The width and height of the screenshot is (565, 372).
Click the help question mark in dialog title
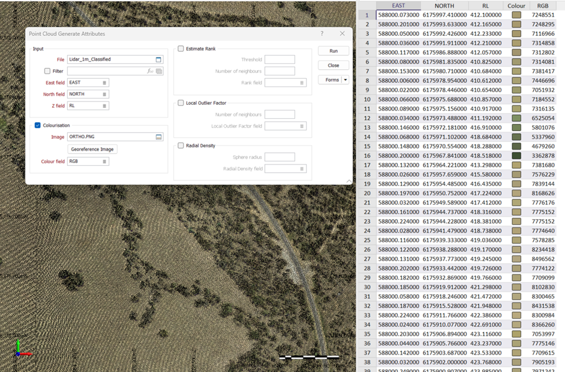coord(322,34)
